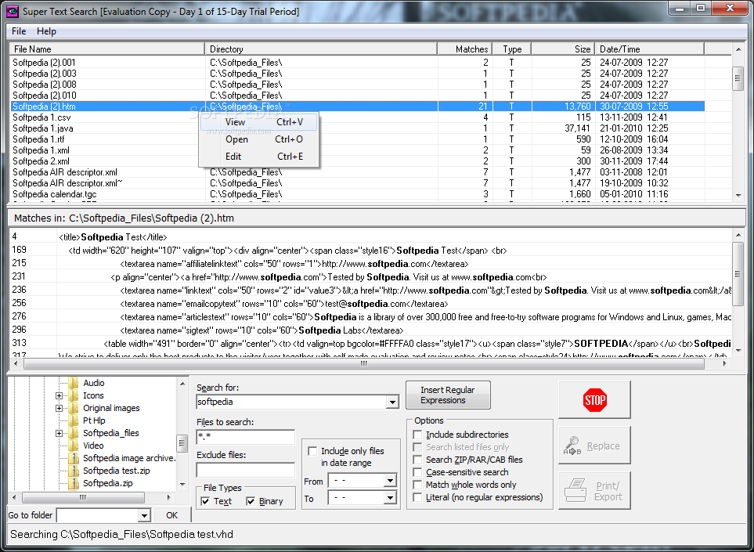
Task: Sort by the Date/Time column header
Action: (x=649, y=49)
